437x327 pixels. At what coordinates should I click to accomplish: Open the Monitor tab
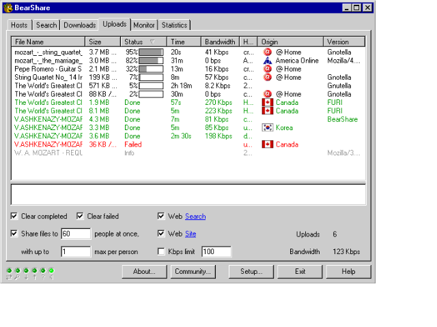point(144,25)
